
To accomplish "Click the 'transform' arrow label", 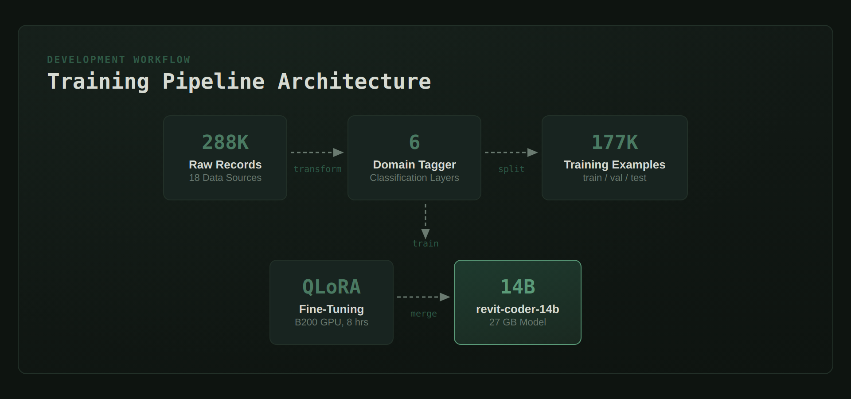I will 317,169.
